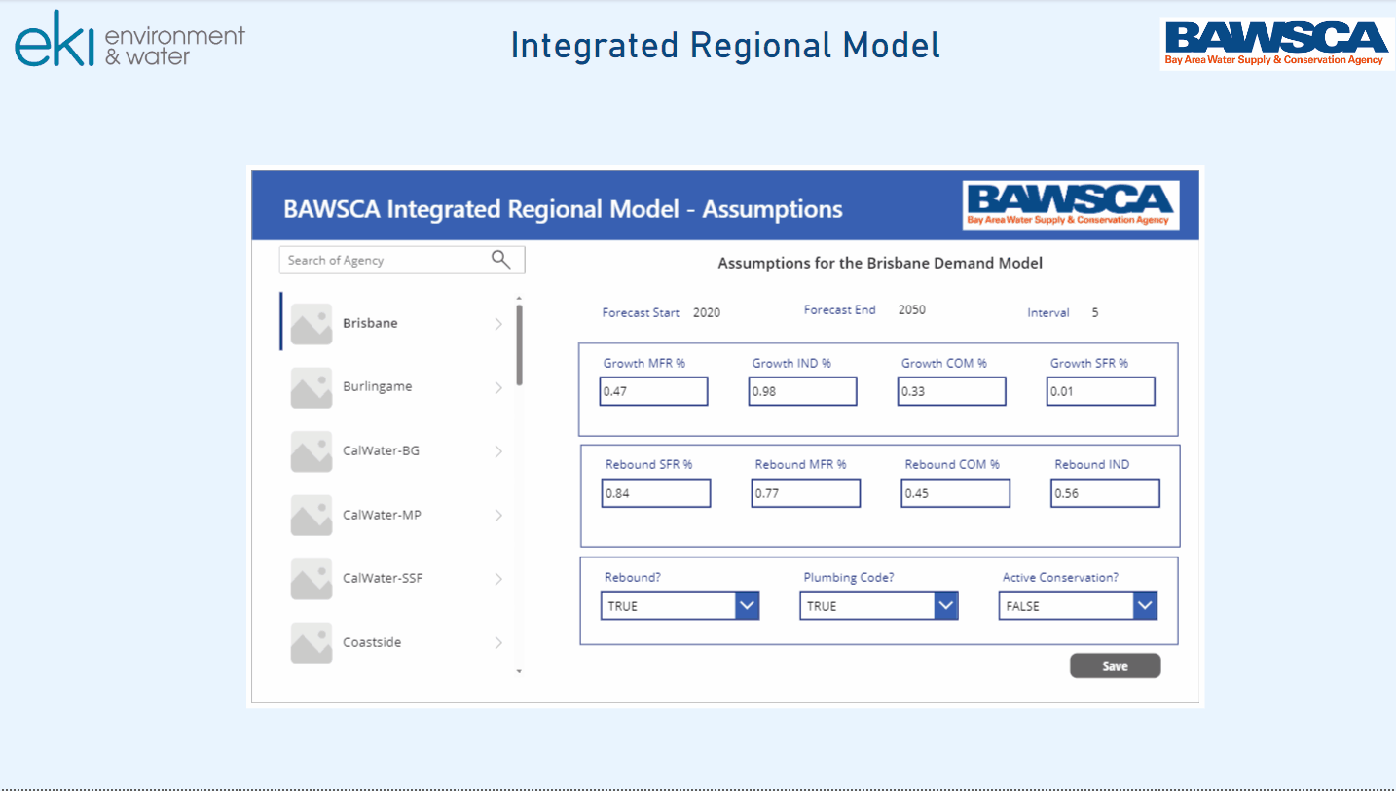Open Coastside via its chevron arrow
This screenshot has width=1396, height=791.
(498, 642)
